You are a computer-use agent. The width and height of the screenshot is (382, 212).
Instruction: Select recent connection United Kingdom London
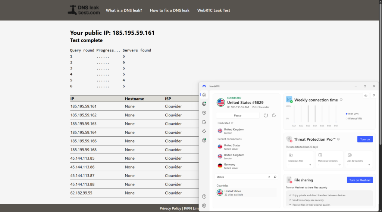point(246,156)
